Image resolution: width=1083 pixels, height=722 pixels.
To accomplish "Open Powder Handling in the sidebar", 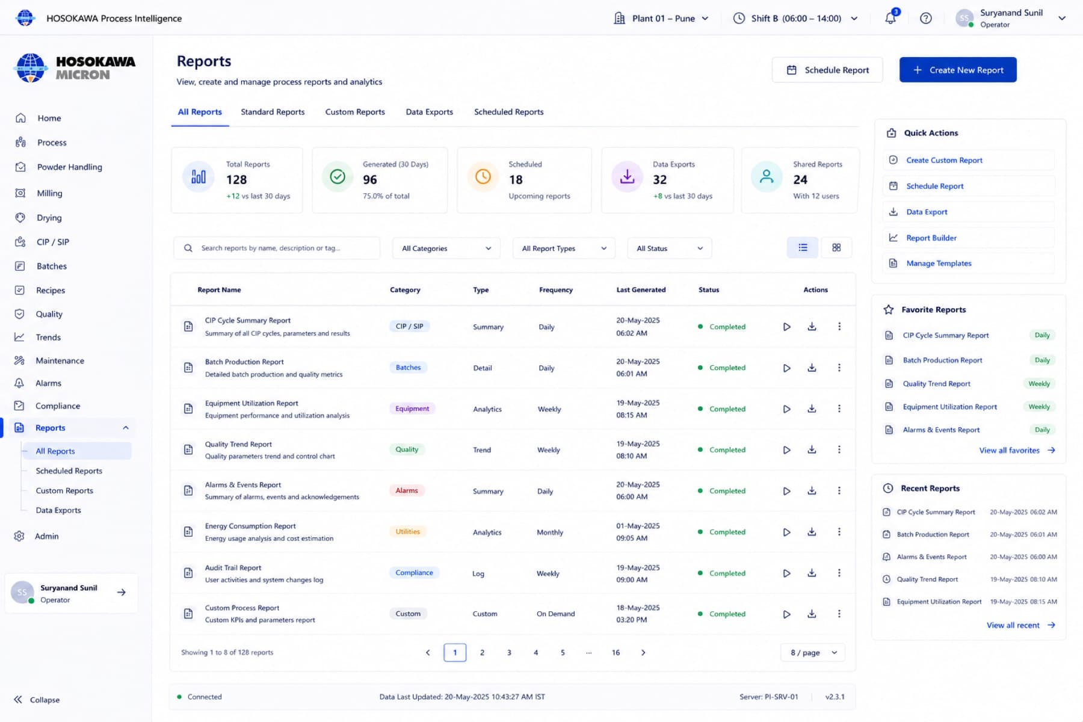I will click(69, 167).
